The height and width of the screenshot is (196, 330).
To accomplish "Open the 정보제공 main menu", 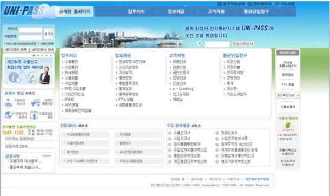I will point(176,11).
